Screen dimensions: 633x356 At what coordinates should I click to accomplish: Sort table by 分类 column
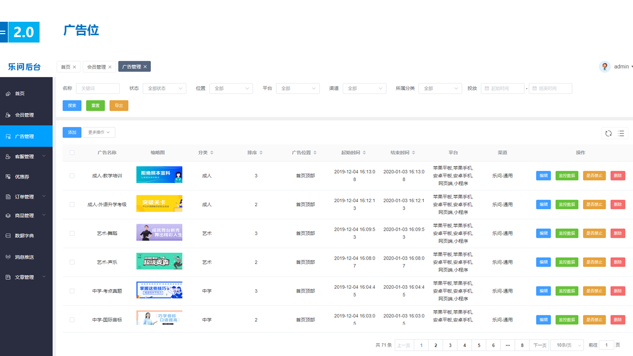[x=212, y=153]
